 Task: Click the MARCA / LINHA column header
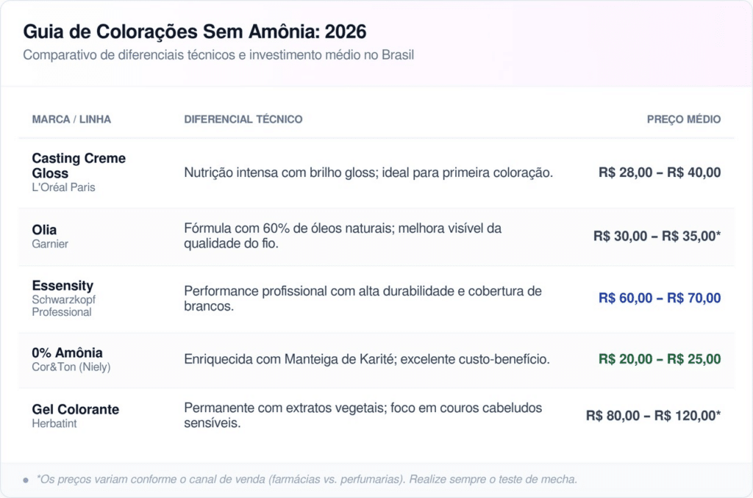[x=71, y=119]
